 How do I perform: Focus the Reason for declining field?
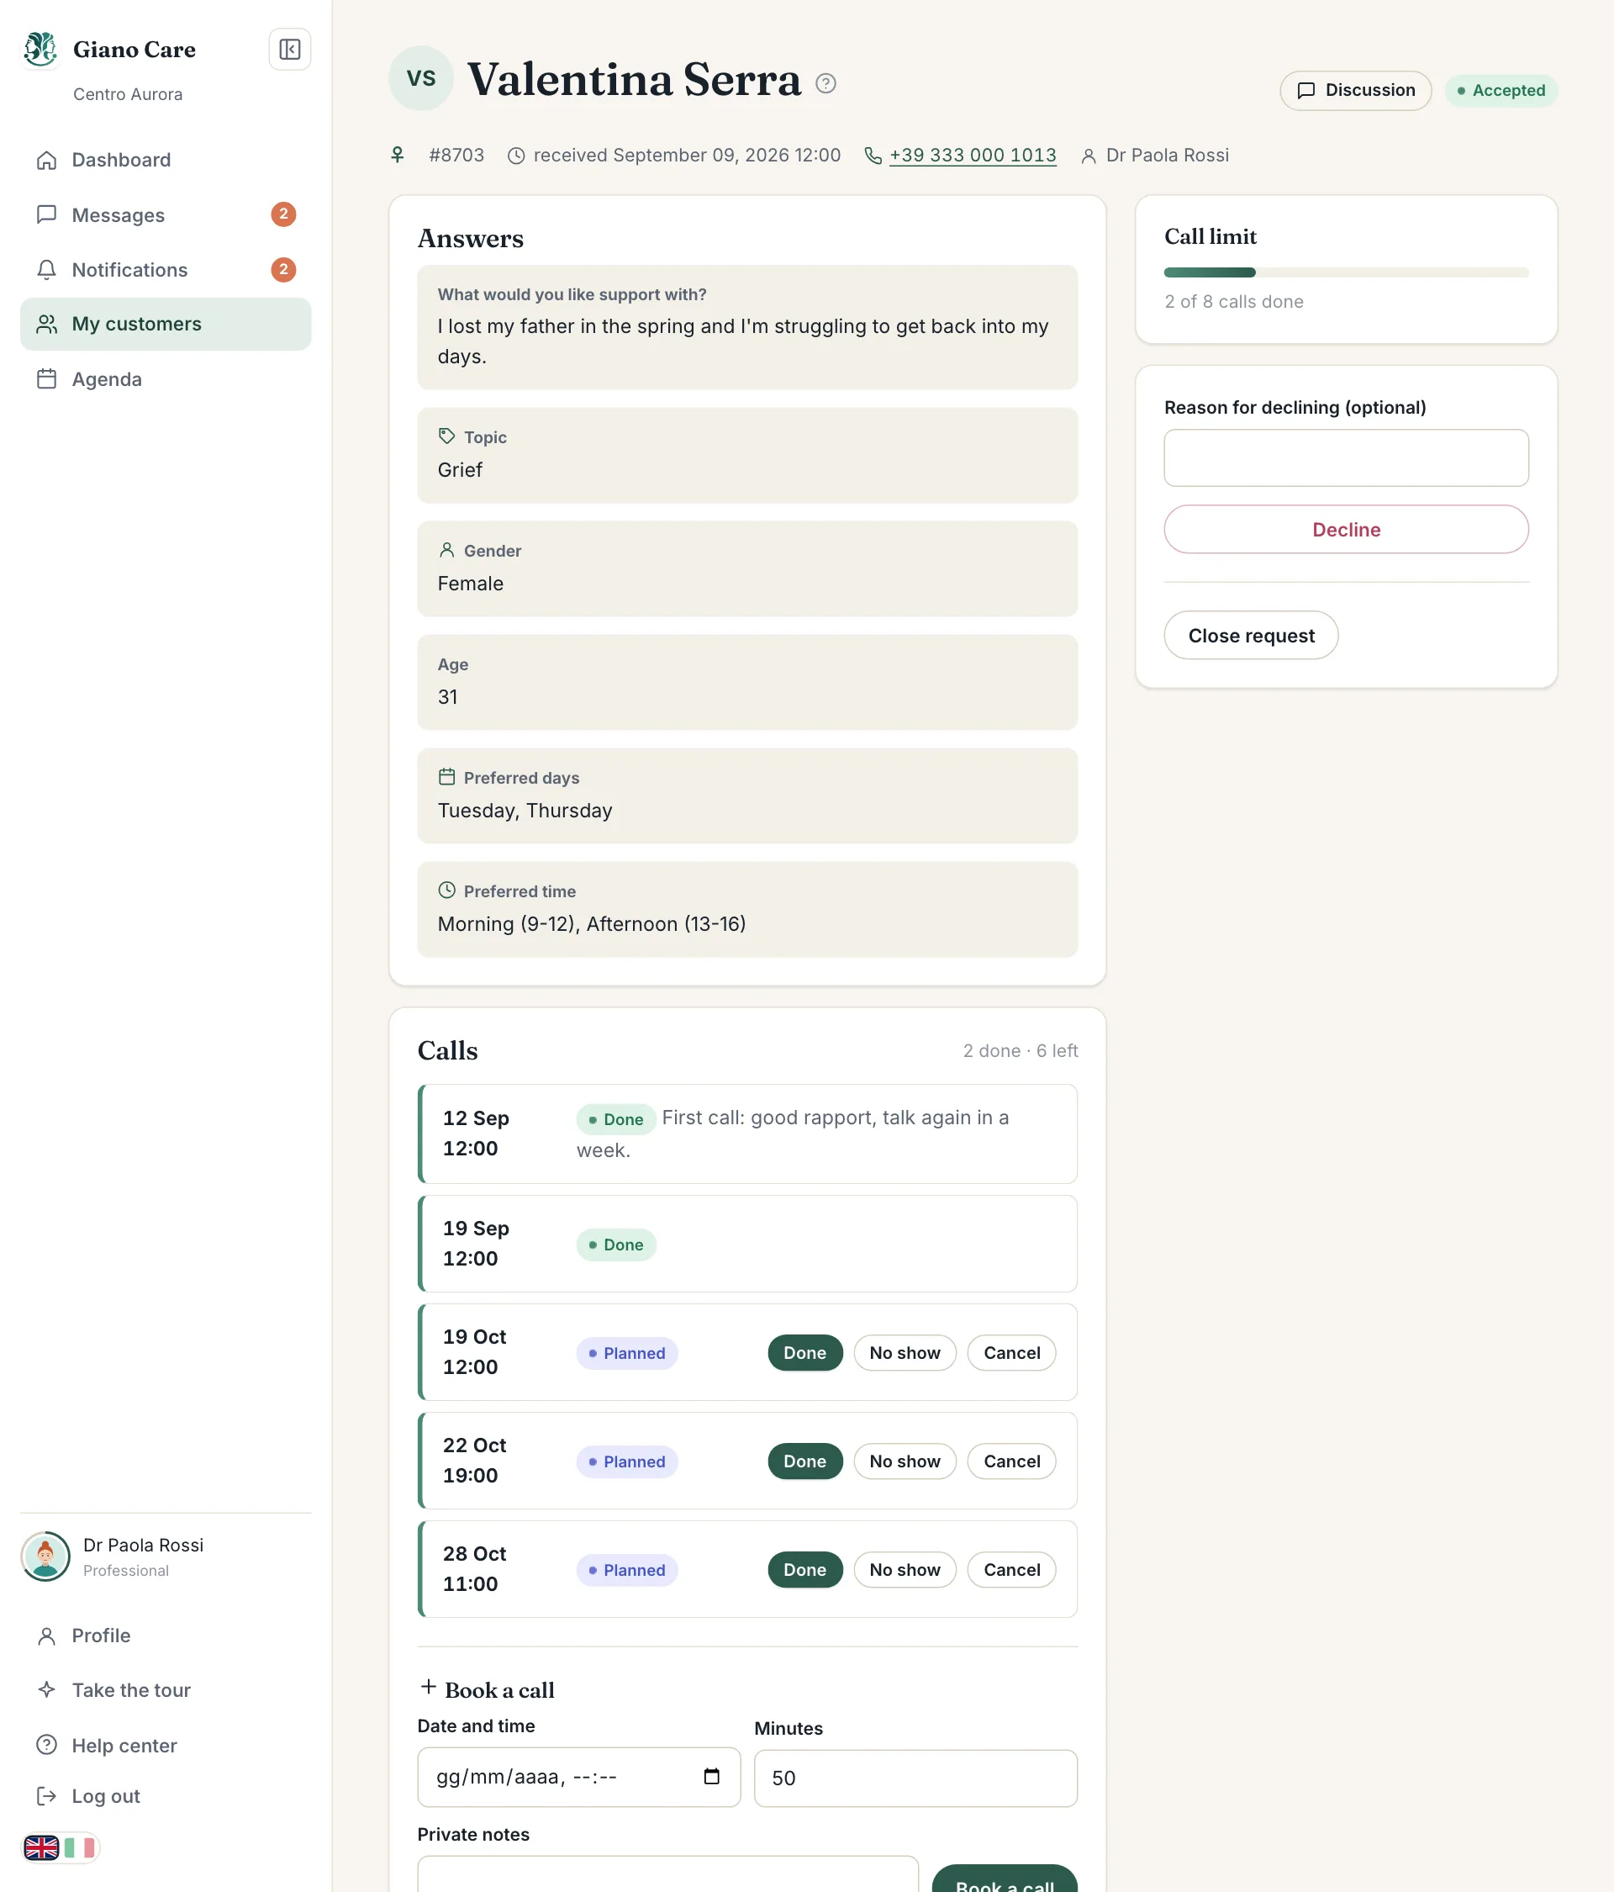tap(1346, 457)
